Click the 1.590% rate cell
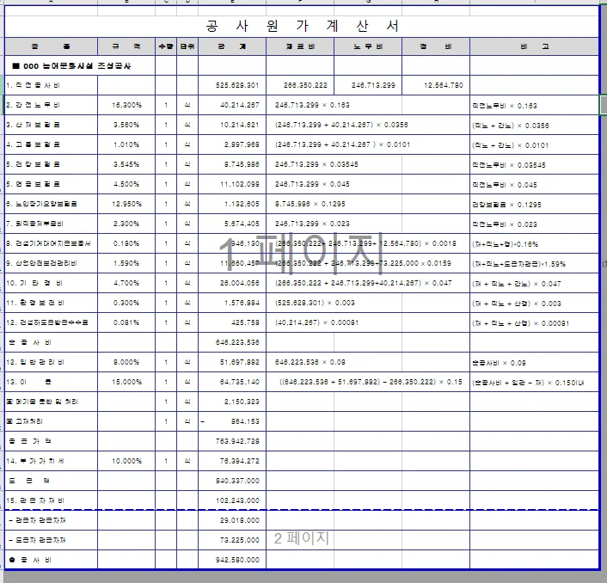Screen dimensions: 607x583 126,263
